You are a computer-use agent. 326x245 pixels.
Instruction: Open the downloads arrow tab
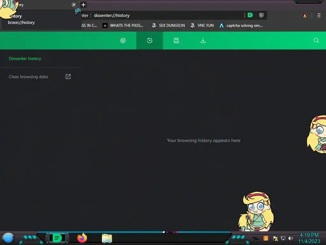pos(203,41)
